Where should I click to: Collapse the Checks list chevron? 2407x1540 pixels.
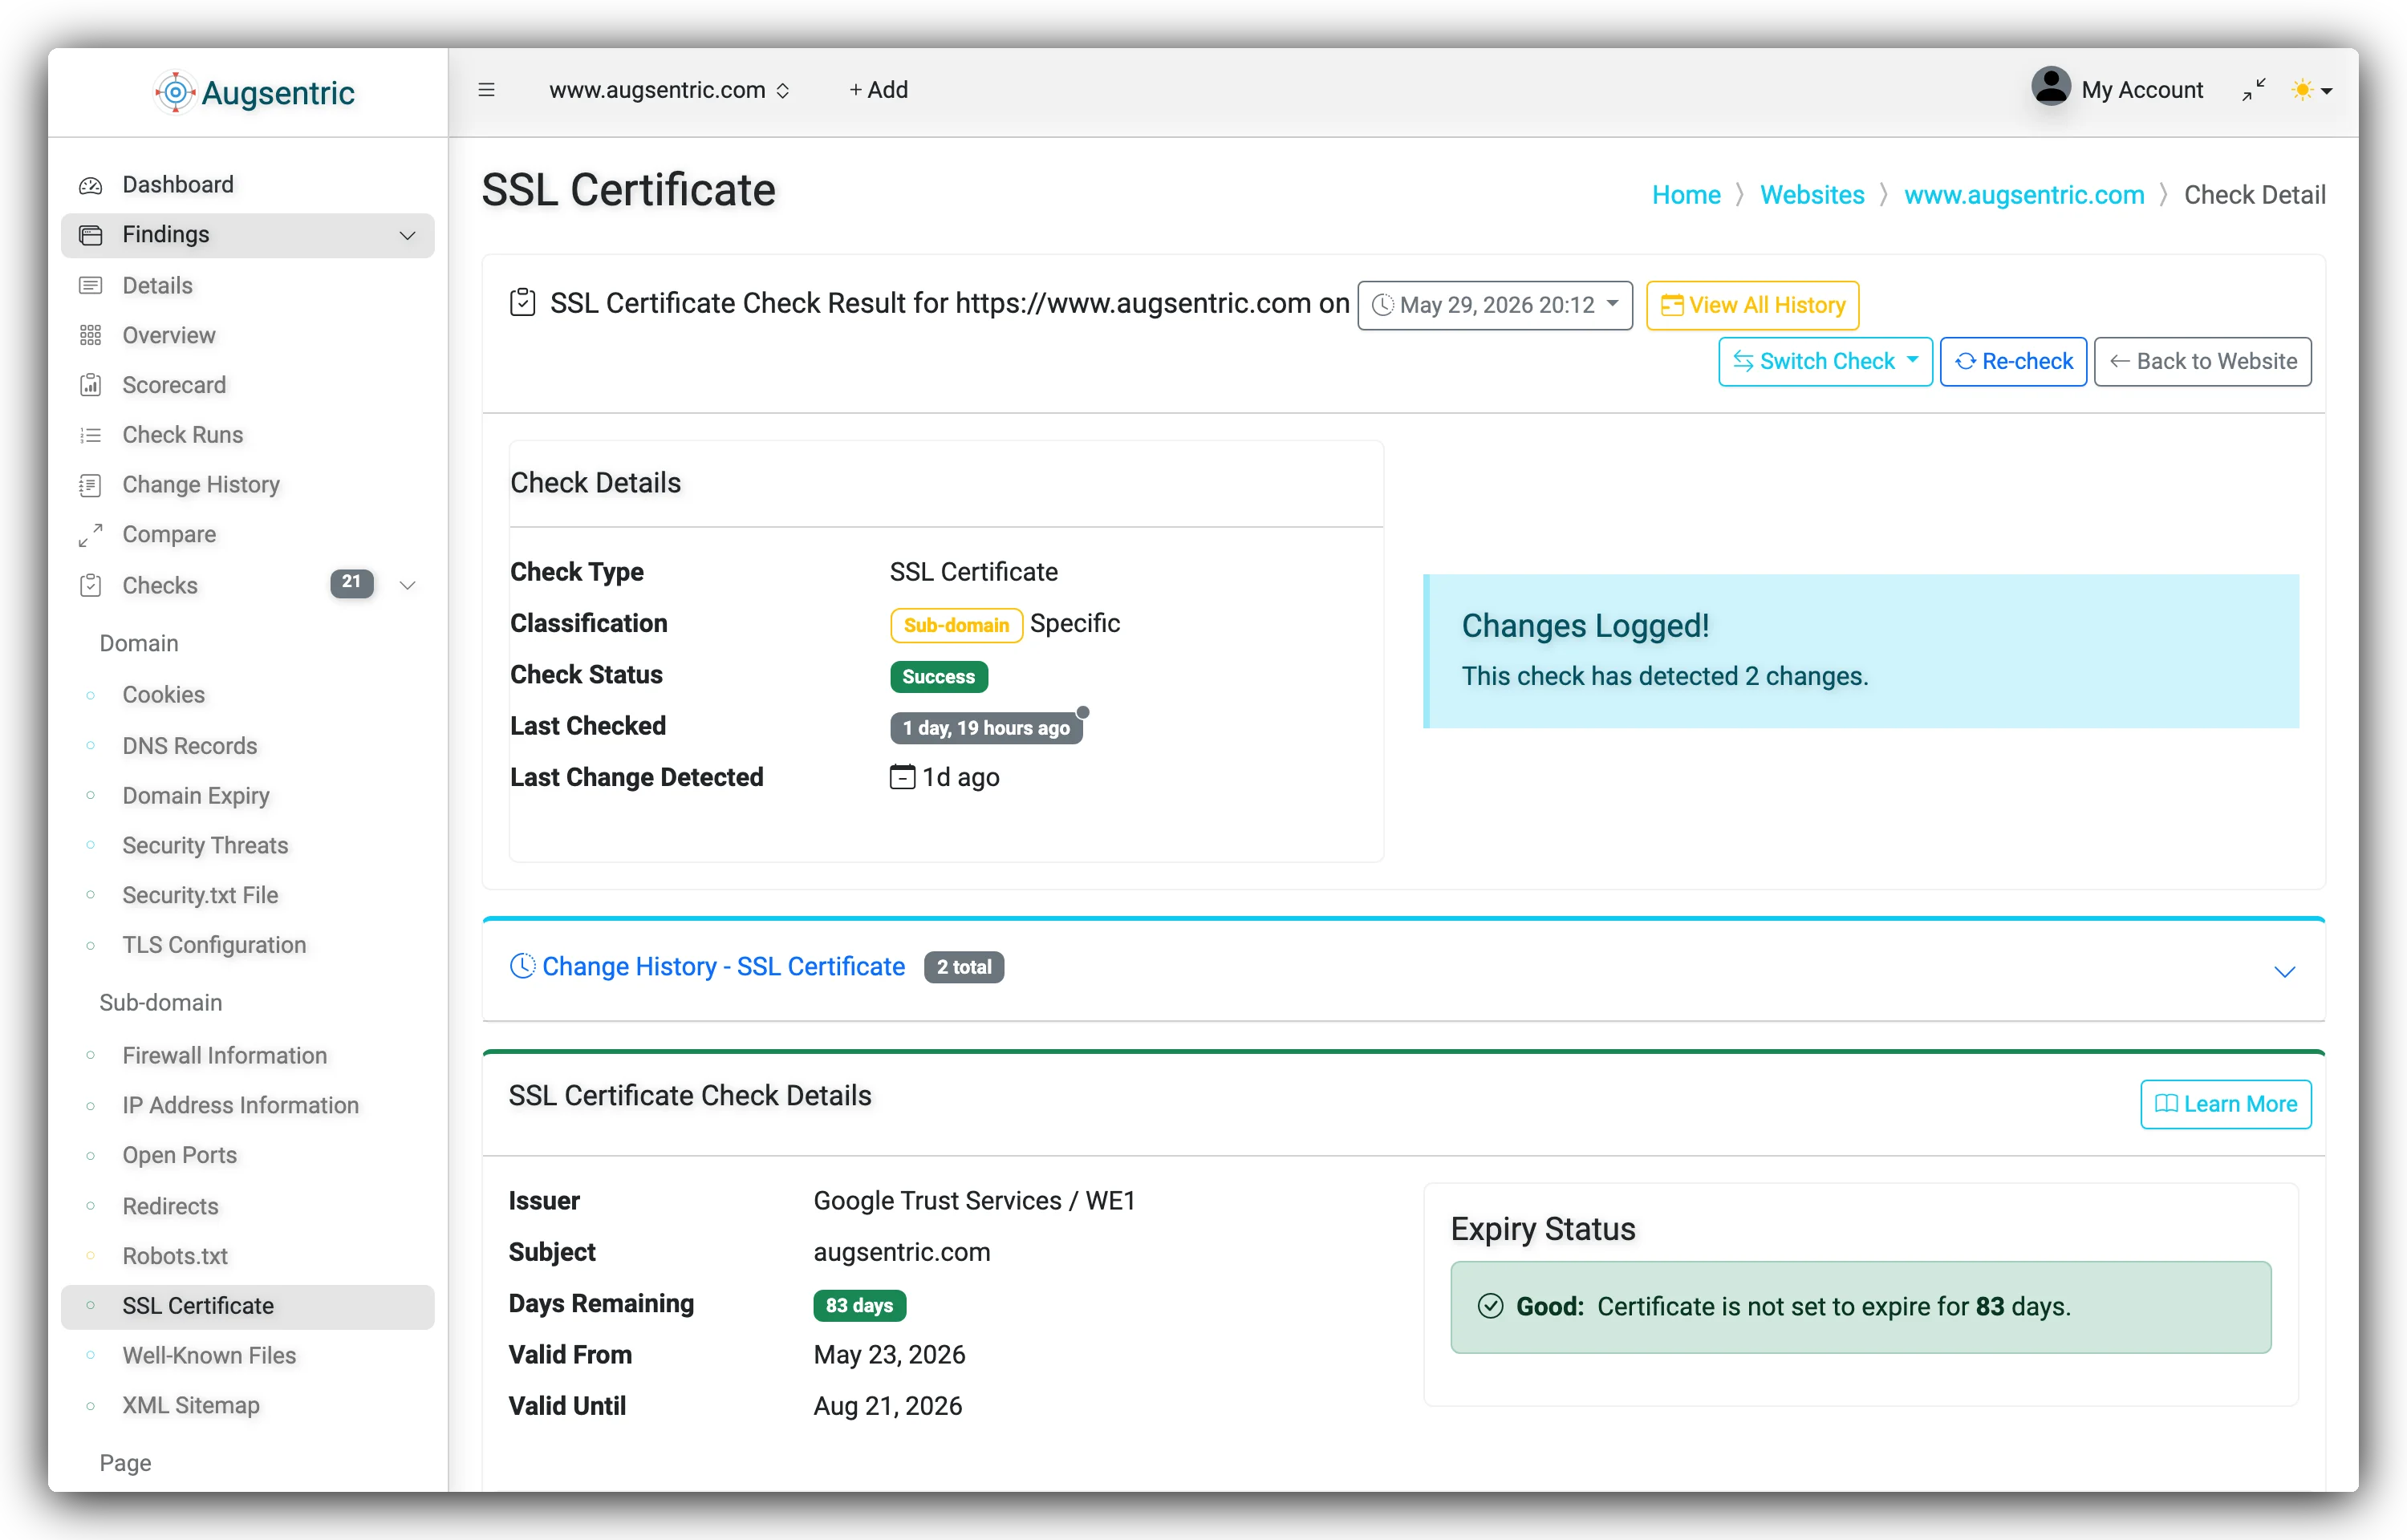click(407, 585)
